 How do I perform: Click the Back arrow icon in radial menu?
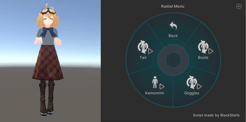[x=173, y=26]
